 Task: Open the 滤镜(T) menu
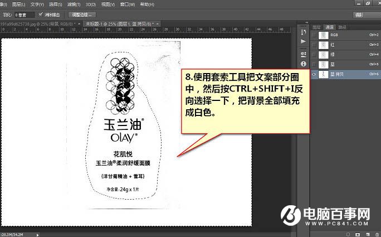[74, 4]
